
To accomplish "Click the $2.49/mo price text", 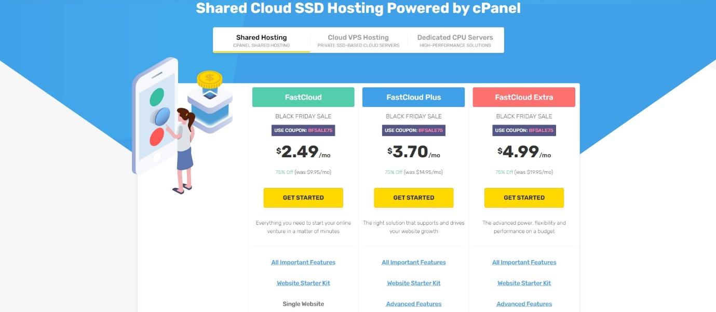I will point(303,152).
